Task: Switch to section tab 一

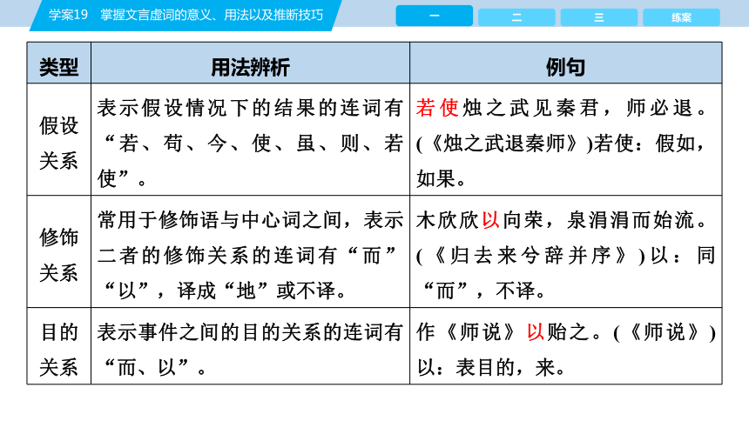Action: 435,16
